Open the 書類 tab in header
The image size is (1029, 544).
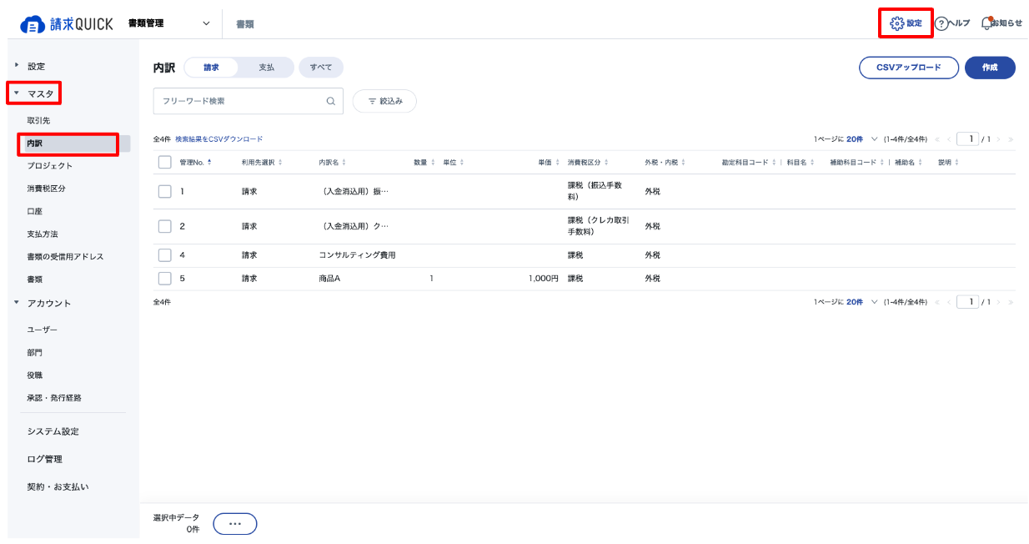[x=245, y=24]
